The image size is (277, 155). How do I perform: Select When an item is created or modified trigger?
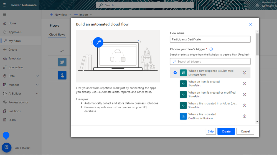[x=210, y=94]
